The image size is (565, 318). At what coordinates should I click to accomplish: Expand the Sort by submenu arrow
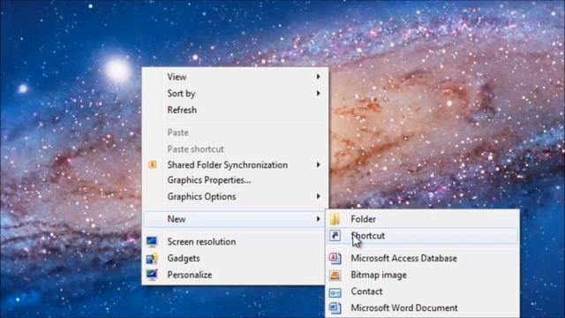click(x=318, y=94)
